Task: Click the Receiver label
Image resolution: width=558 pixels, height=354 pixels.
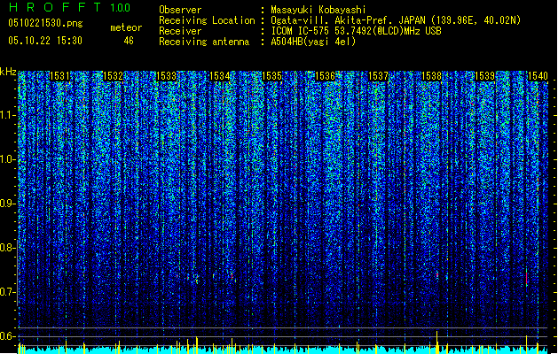Action: 180,31
